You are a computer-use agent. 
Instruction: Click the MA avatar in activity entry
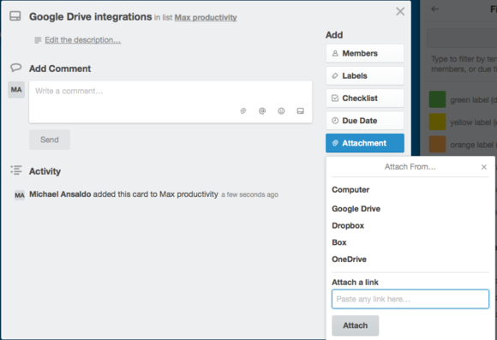click(20, 195)
